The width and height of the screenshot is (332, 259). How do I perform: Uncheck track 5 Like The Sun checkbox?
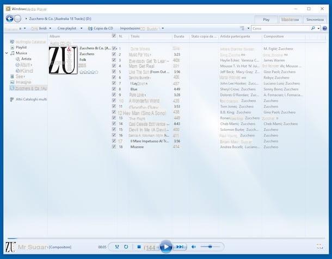[x=114, y=72]
